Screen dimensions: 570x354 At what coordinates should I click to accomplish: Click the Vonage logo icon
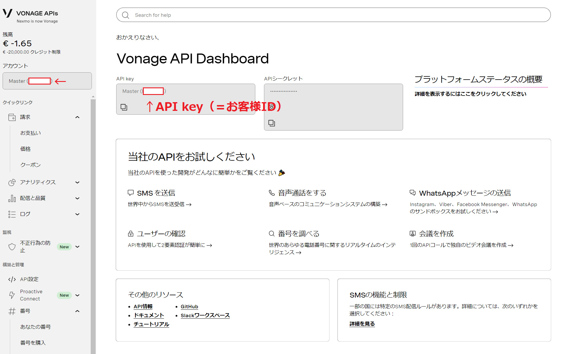8,13
